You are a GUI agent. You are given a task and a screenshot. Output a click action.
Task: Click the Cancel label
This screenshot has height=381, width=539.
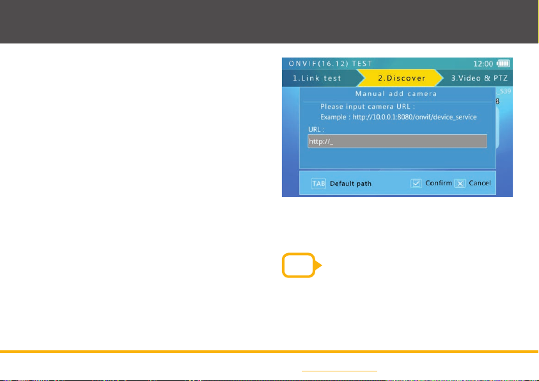pyautogui.click(x=480, y=183)
